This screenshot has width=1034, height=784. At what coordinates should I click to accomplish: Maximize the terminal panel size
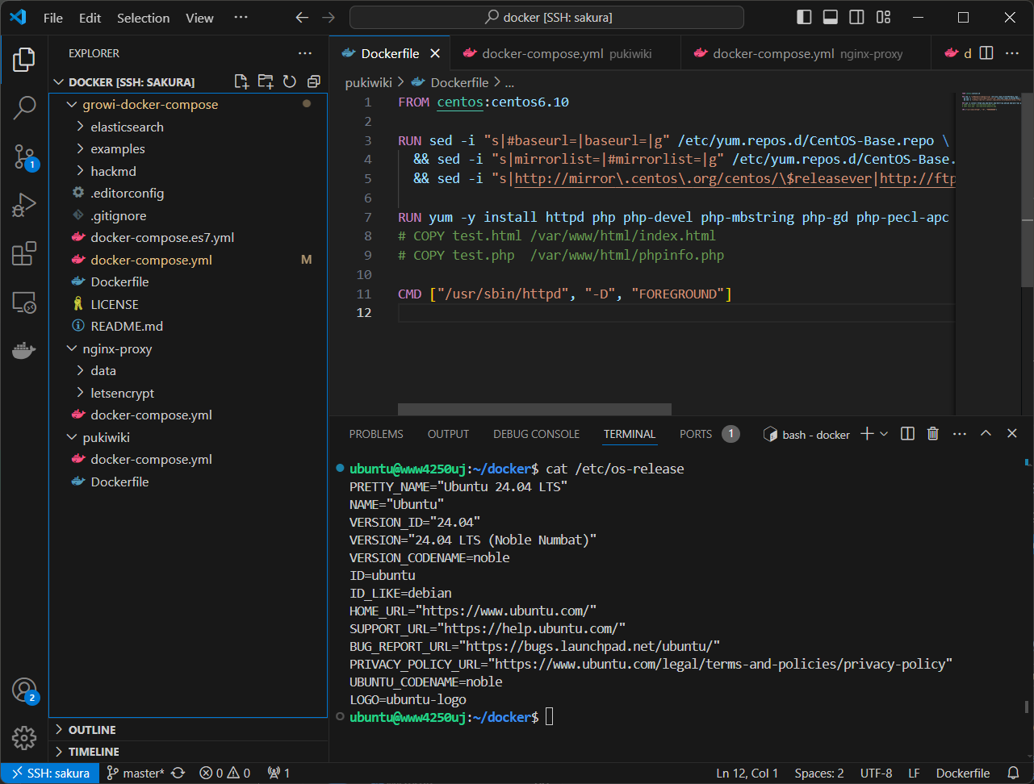point(986,434)
